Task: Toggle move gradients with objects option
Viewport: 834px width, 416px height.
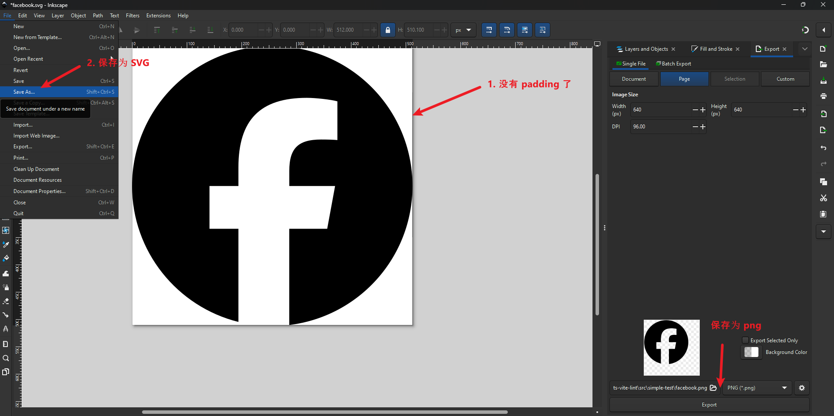Action: pyautogui.click(x=525, y=30)
